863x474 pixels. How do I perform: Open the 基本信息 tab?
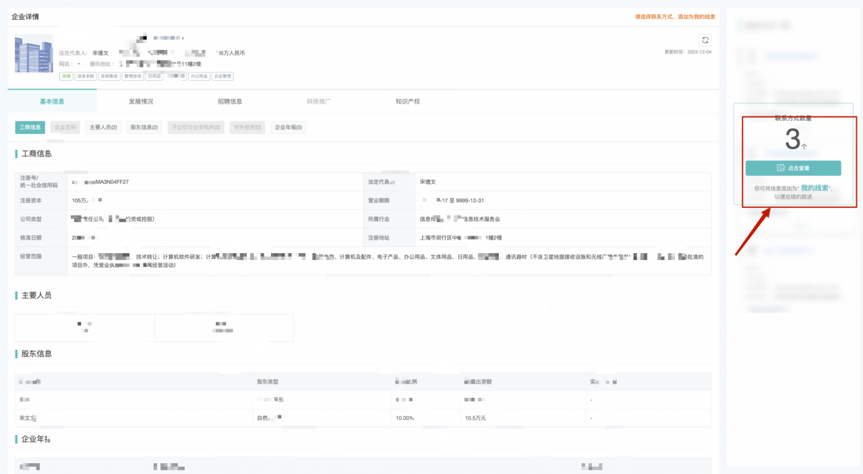tap(52, 101)
